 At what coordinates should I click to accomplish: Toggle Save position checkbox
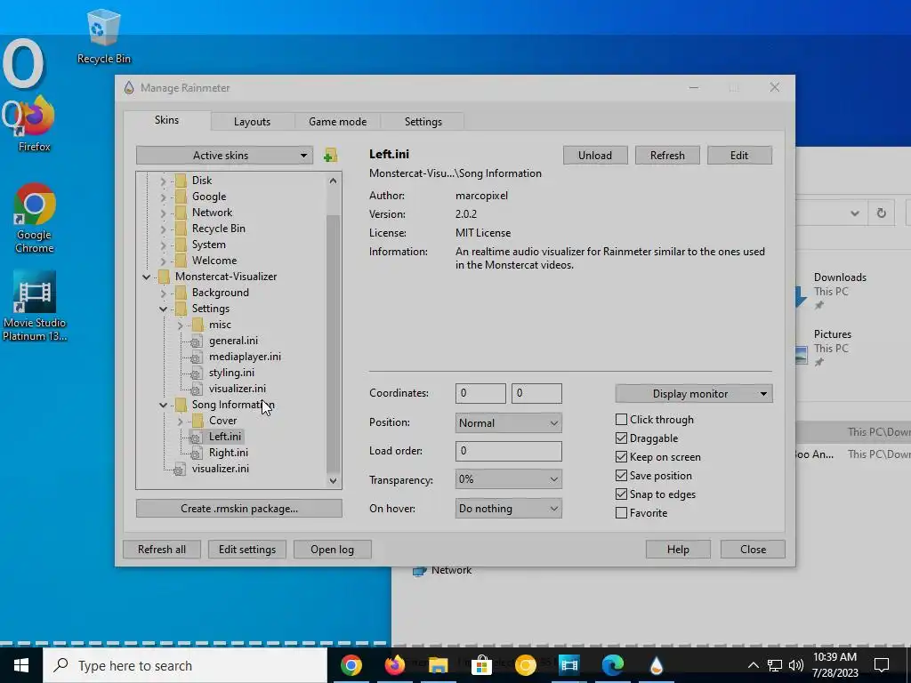(621, 475)
